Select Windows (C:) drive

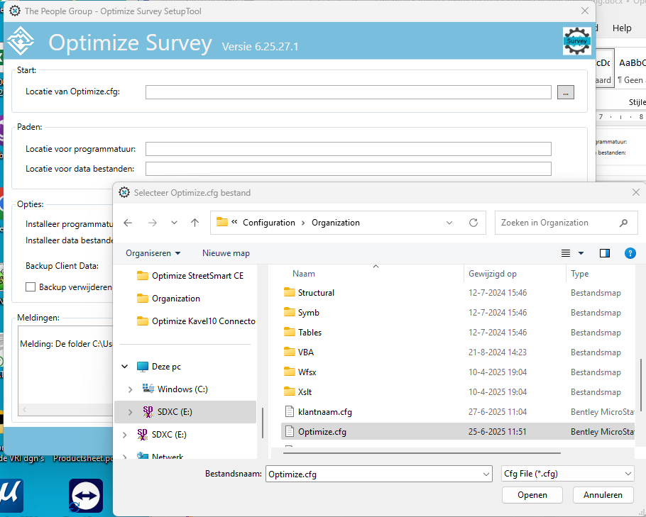coord(175,389)
